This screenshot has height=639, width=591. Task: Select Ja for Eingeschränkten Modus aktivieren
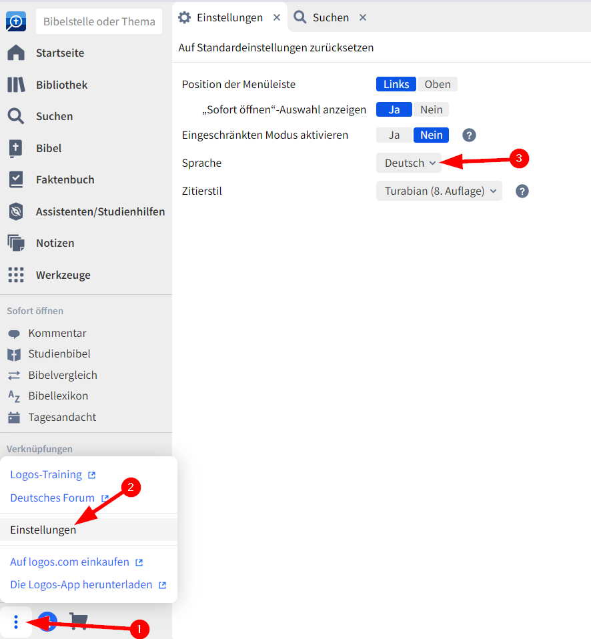click(394, 135)
